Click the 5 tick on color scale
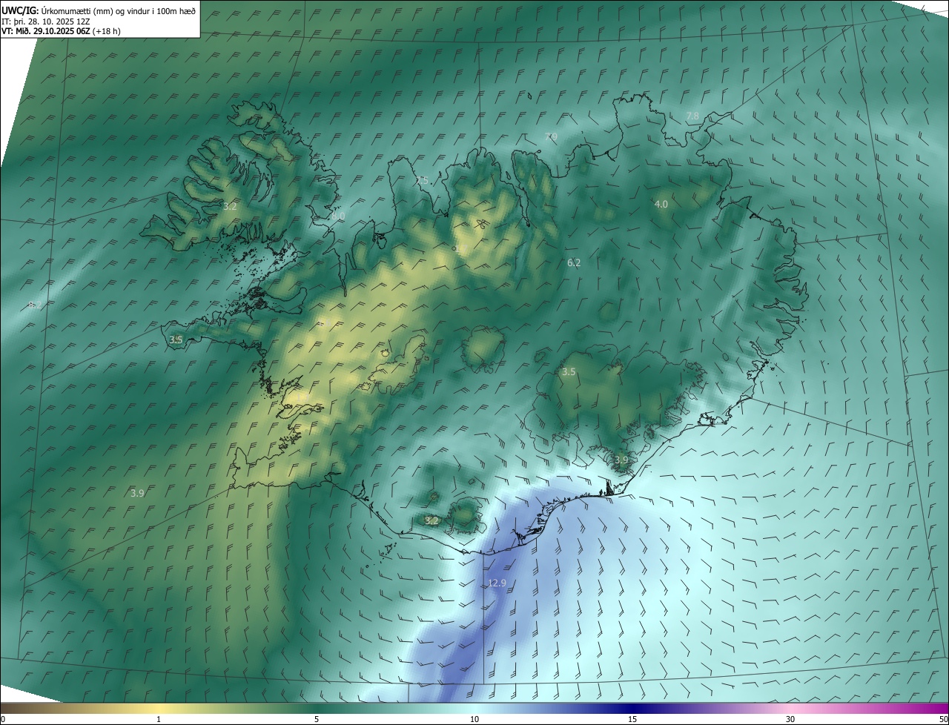949x725 pixels. [x=317, y=719]
